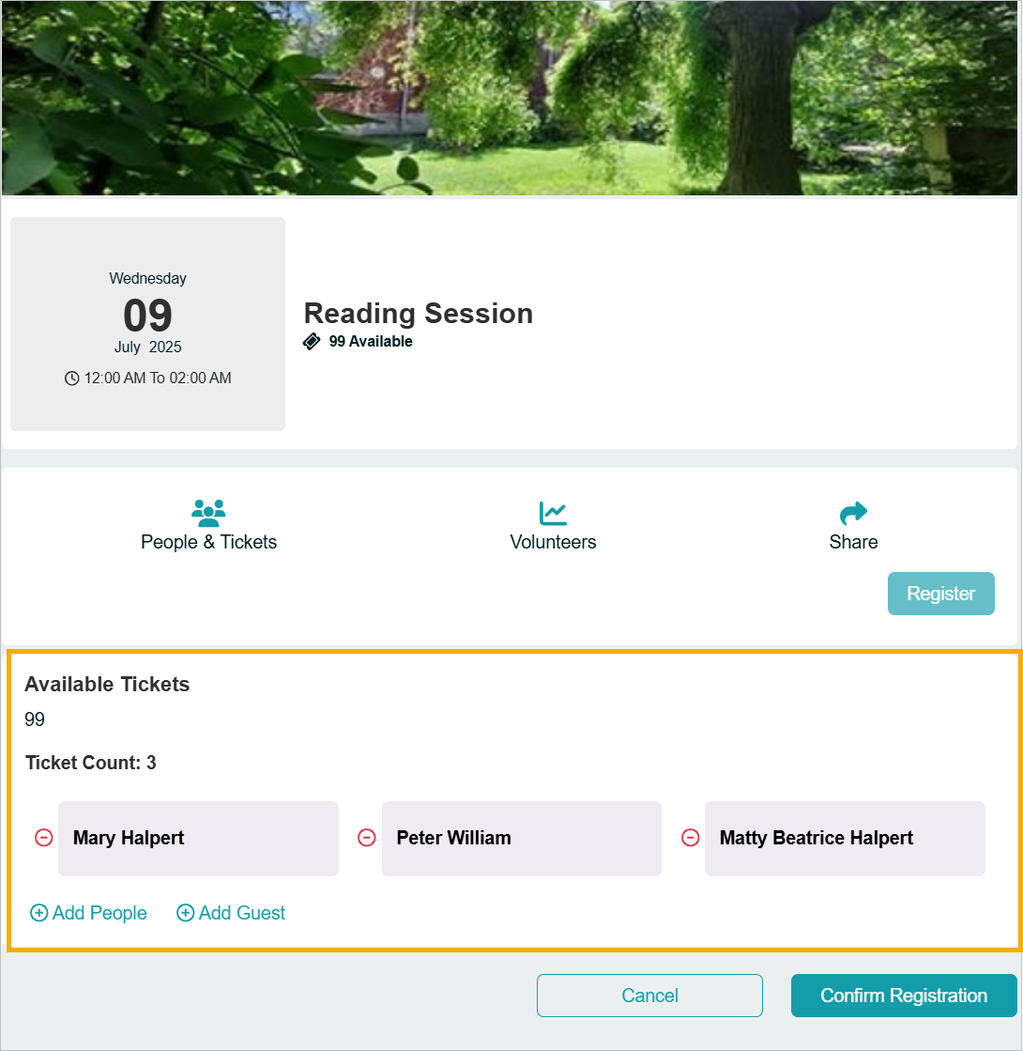1023x1051 pixels.
Task: Click the Volunteers chart icon
Action: (x=553, y=514)
